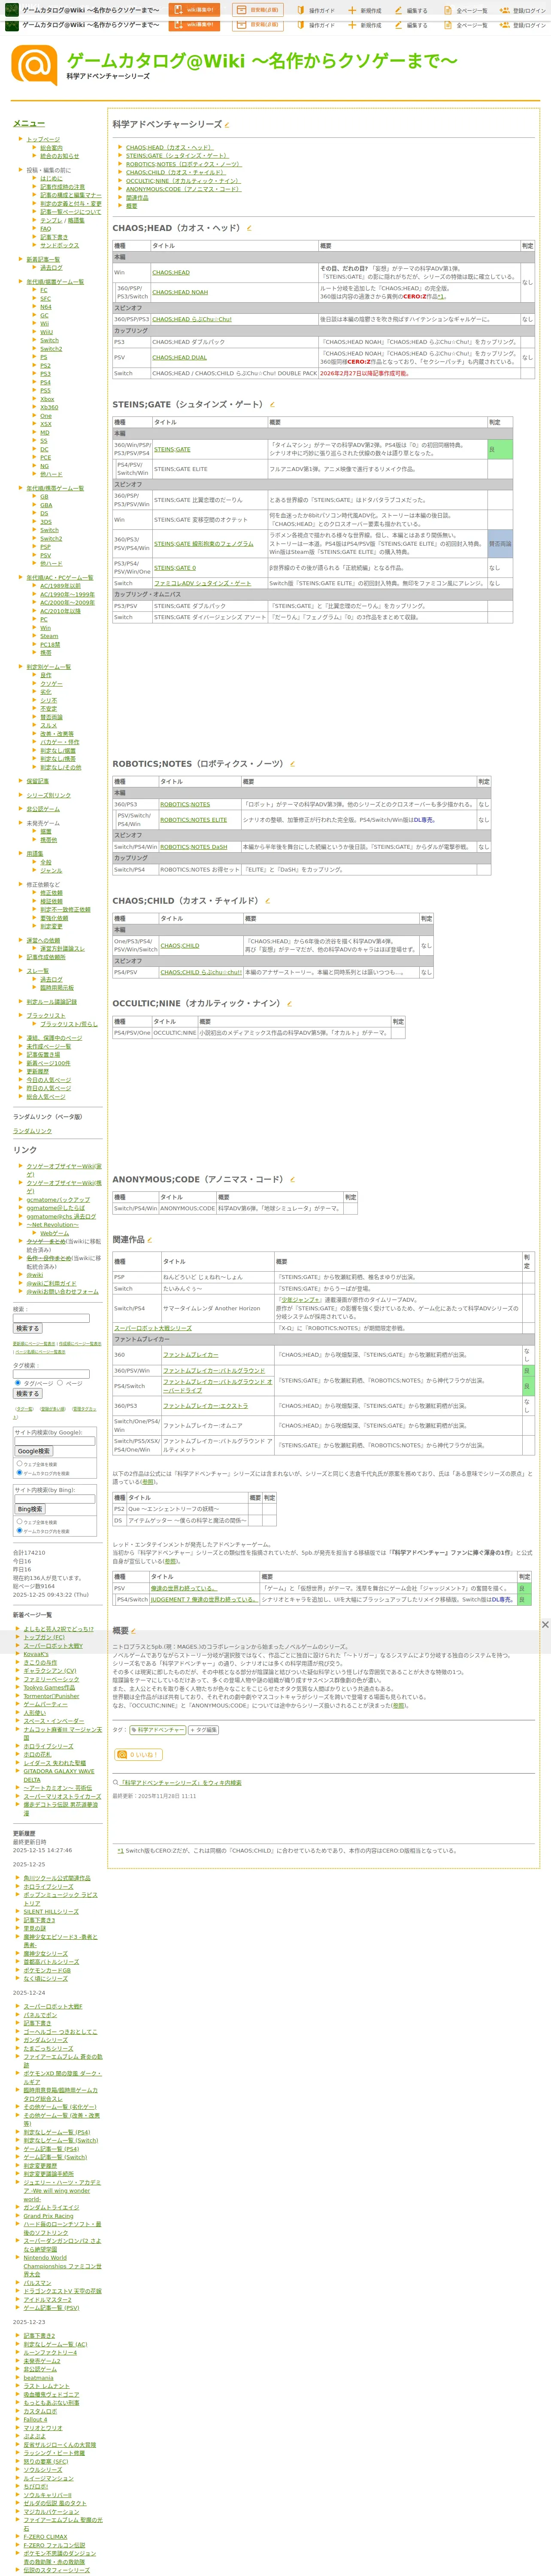Screen dimensions: 551x2576
Task: Choose ゲームカタログ内を検索 under Bing search
Action: 19,1530
